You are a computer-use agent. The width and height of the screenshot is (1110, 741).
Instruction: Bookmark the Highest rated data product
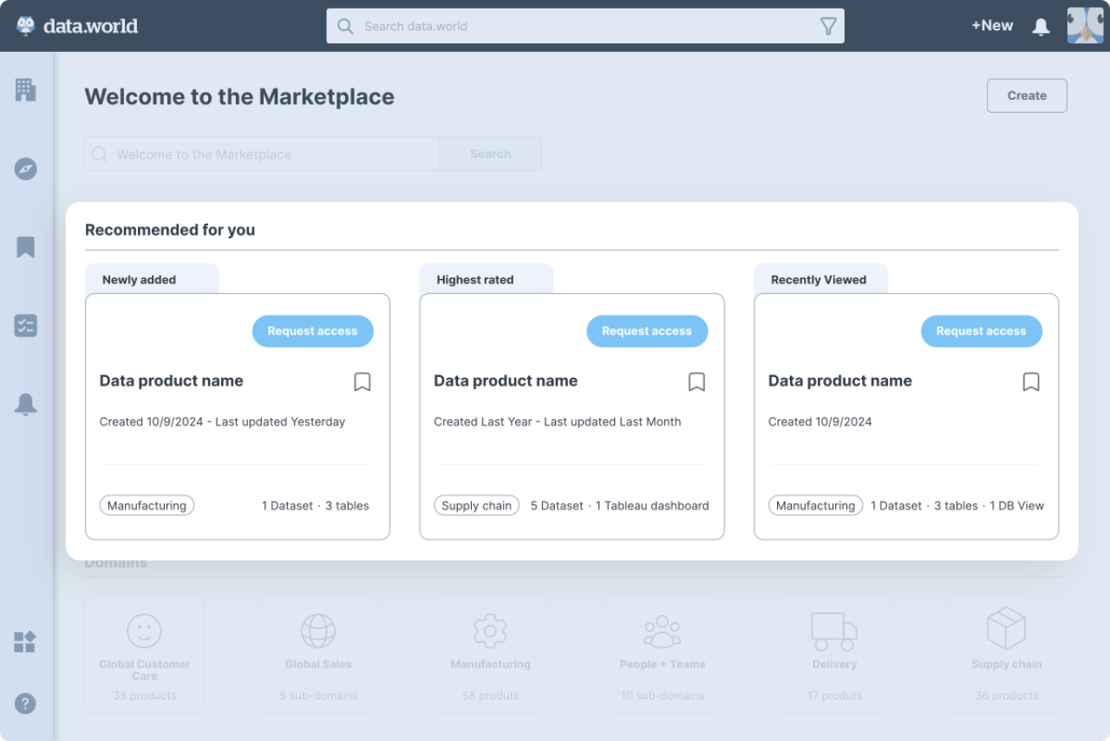(x=696, y=381)
